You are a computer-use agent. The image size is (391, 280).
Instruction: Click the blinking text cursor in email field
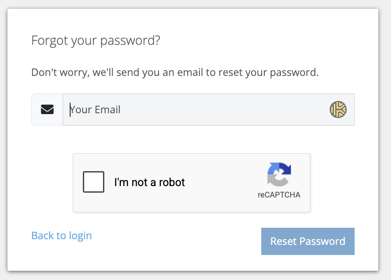click(70, 110)
